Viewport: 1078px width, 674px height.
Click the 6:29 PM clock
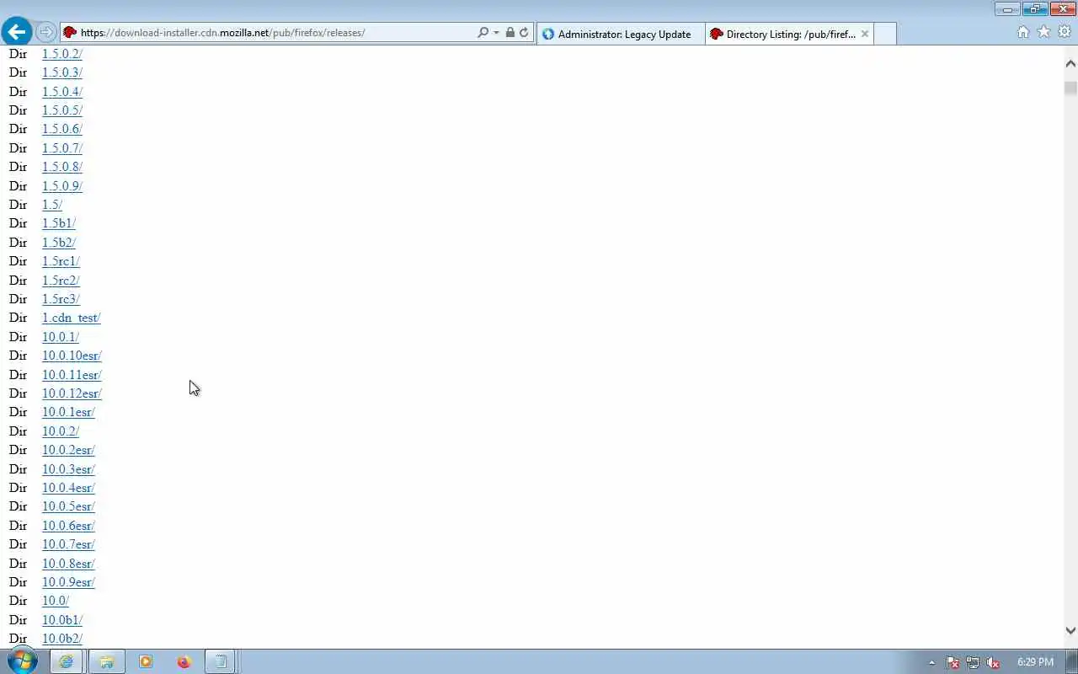point(1035,662)
